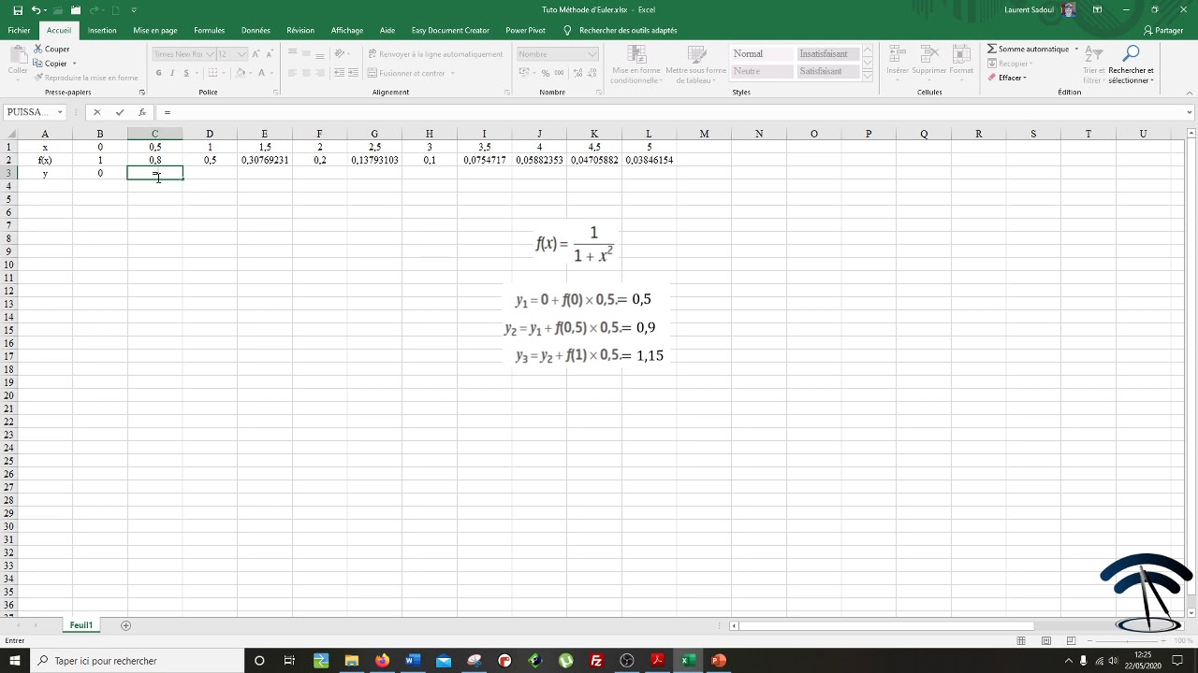Open the Windows Start menu
Screen dimensions: 1198x673
click(x=15, y=661)
